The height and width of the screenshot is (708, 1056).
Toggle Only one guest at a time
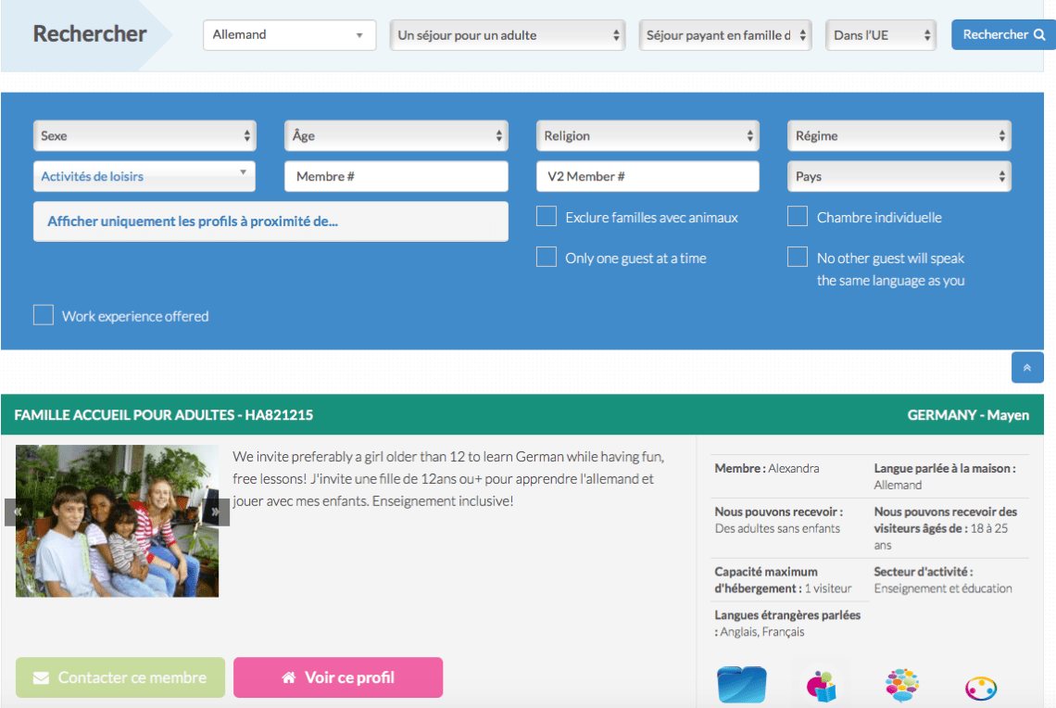click(x=547, y=258)
